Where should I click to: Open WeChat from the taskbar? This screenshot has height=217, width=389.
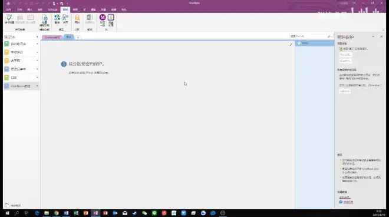144,213
